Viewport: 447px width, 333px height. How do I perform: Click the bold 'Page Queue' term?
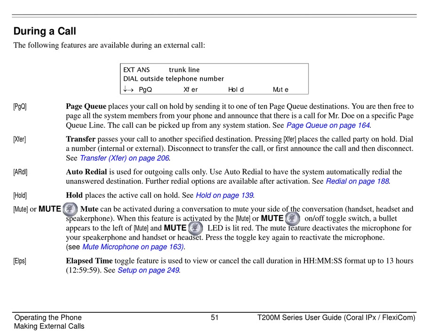[86, 106]
